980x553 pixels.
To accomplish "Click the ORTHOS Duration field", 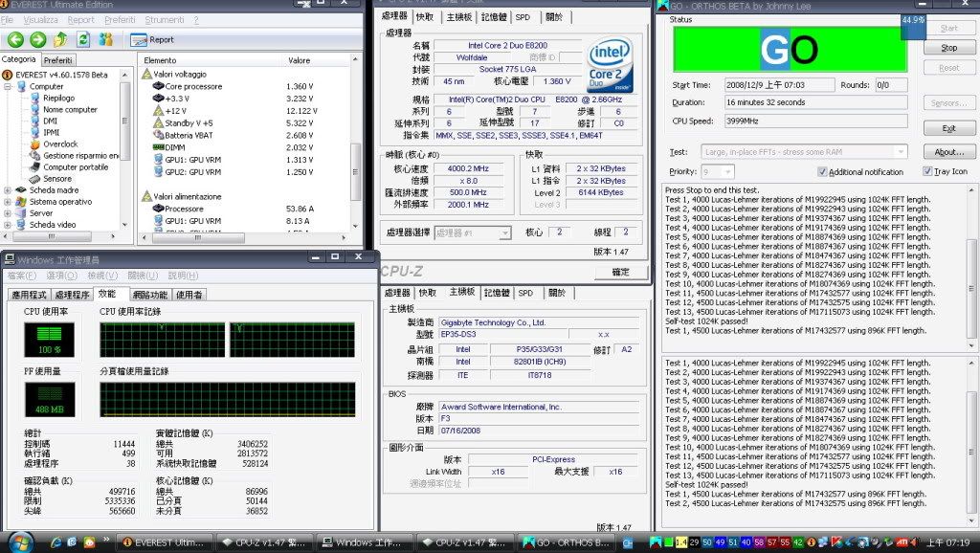I will click(816, 102).
